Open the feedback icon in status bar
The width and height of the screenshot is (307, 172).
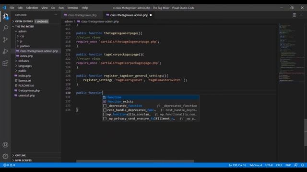click(296, 165)
